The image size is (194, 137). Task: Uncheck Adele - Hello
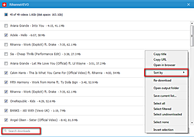point(6,35)
